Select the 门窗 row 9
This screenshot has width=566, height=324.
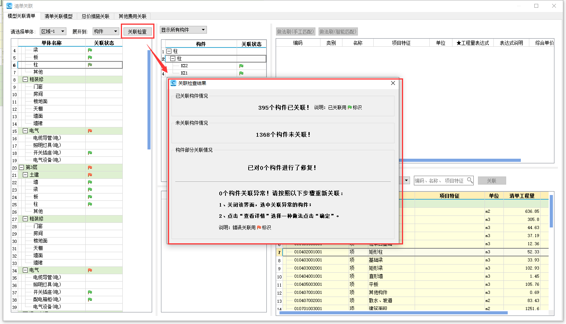coord(67,87)
